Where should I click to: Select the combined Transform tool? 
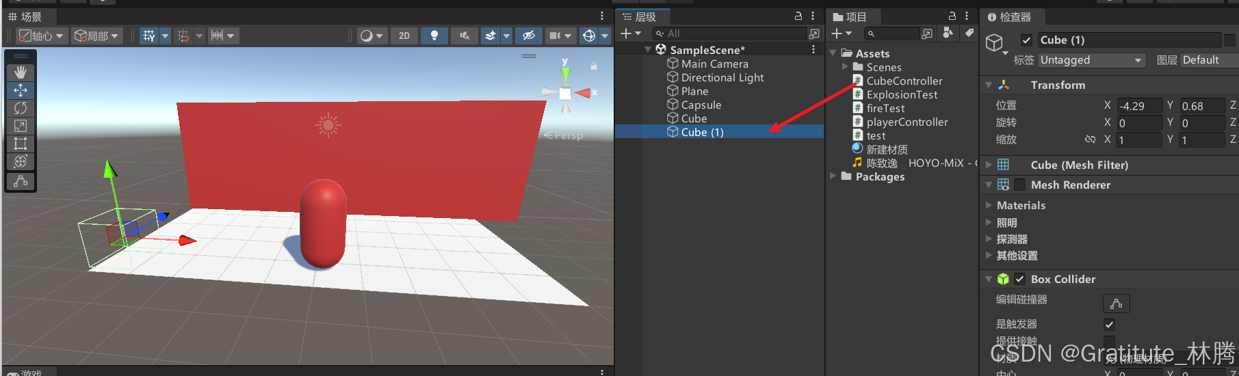(x=21, y=161)
